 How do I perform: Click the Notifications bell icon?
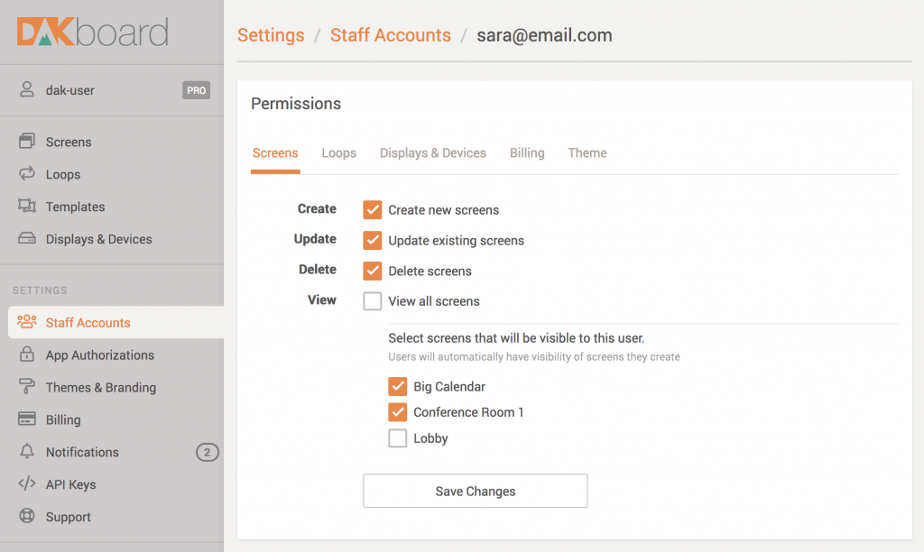(26, 451)
